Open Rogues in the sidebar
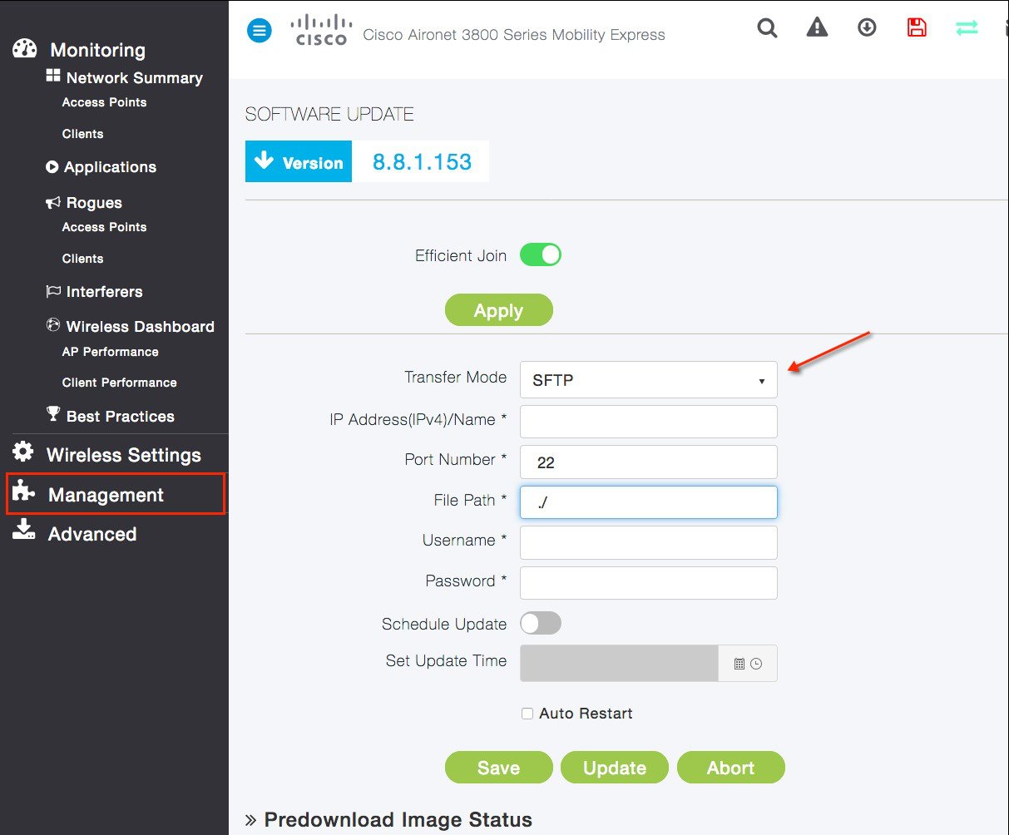Screen dimensions: 1009x835 point(94,203)
